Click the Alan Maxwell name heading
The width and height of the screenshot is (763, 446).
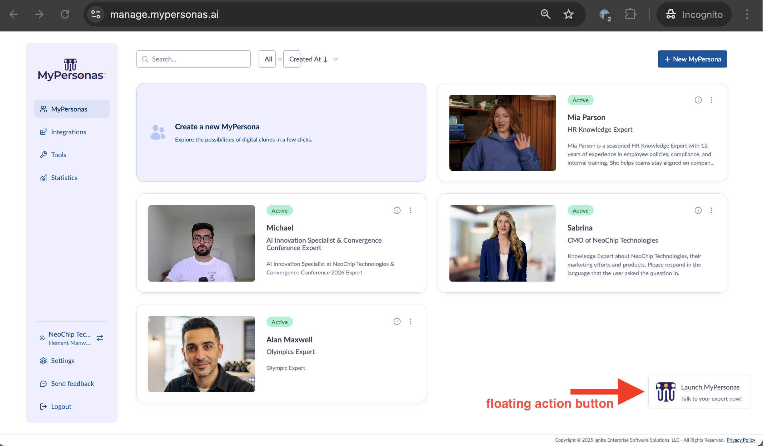click(x=289, y=340)
